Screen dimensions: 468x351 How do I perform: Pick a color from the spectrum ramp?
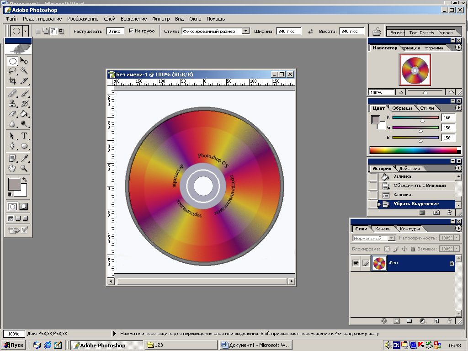point(415,150)
